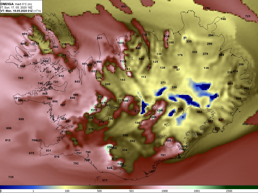258x193 pixels.
Task: Click the map value 908
Action: tap(45, 61)
